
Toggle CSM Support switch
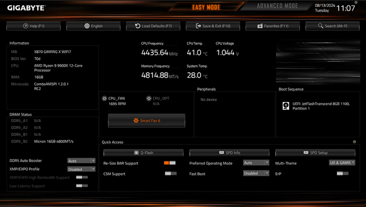[170, 174]
